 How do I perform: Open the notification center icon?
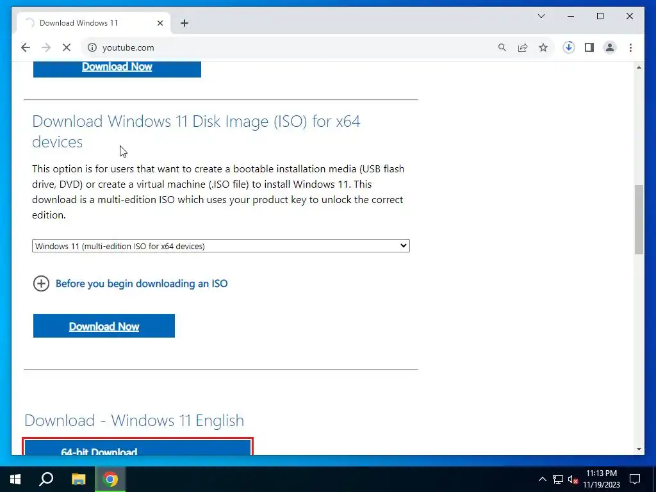635,479
